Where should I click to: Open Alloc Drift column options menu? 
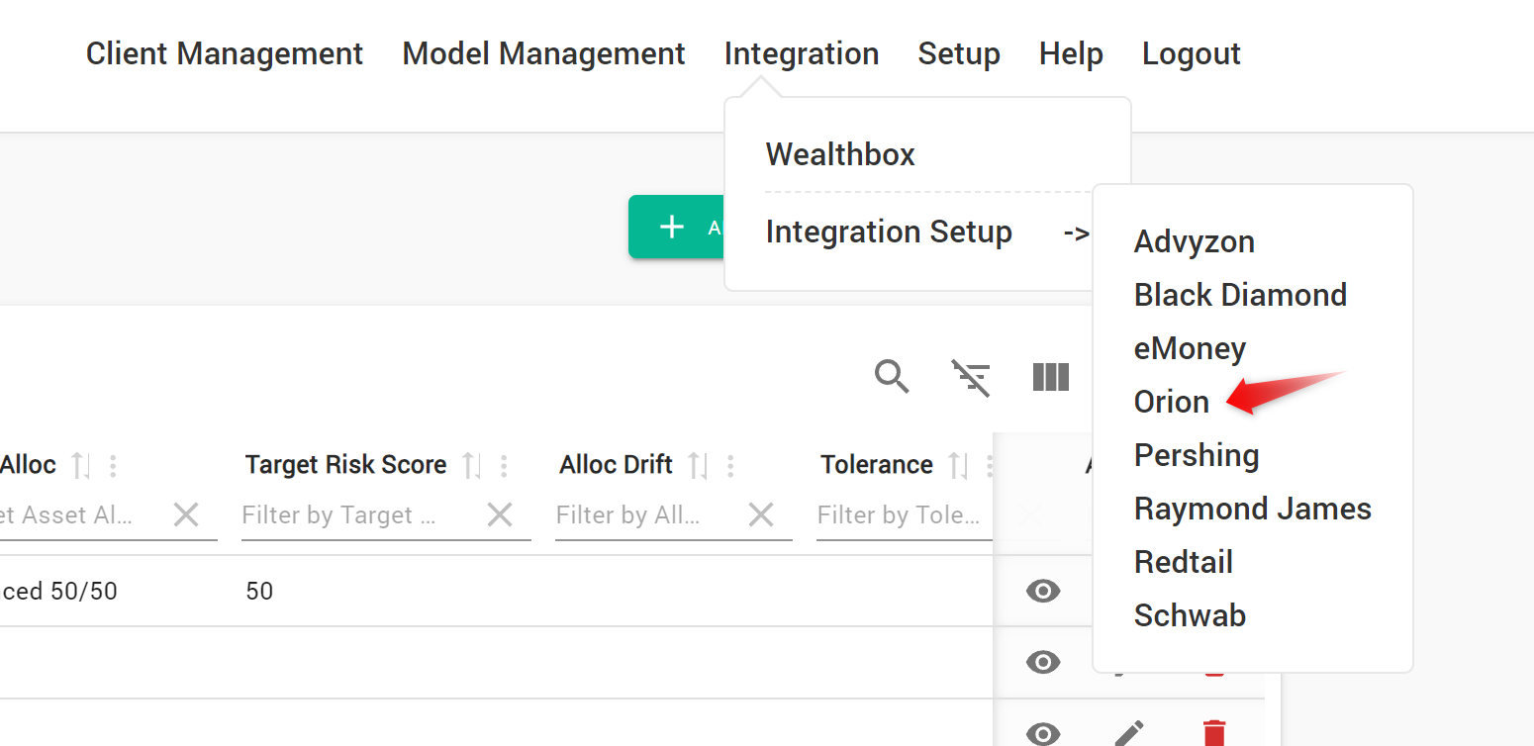pyautogui.click(x=730, y=465)
